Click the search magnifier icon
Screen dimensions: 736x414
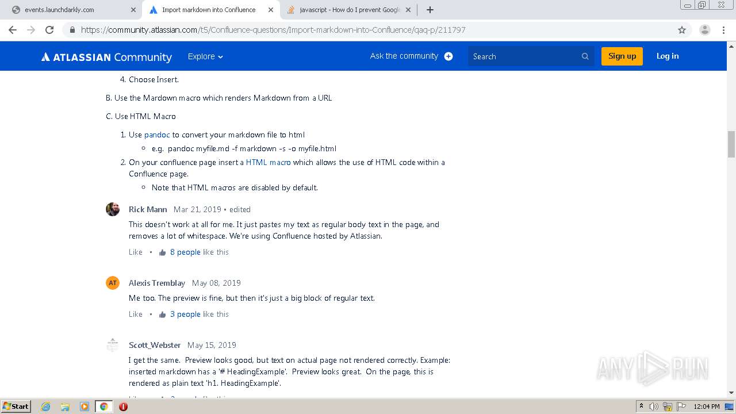point(585,56)
